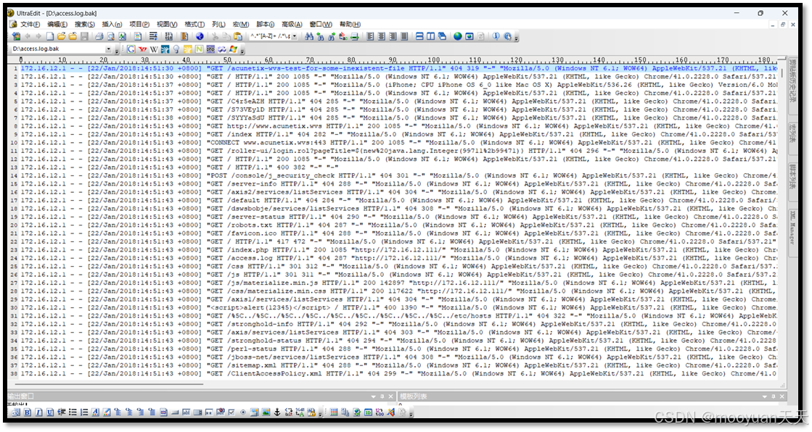Open the output window dropdown arrow
Viewport: 812px width, 432px height.
click(x=374, y=396)
